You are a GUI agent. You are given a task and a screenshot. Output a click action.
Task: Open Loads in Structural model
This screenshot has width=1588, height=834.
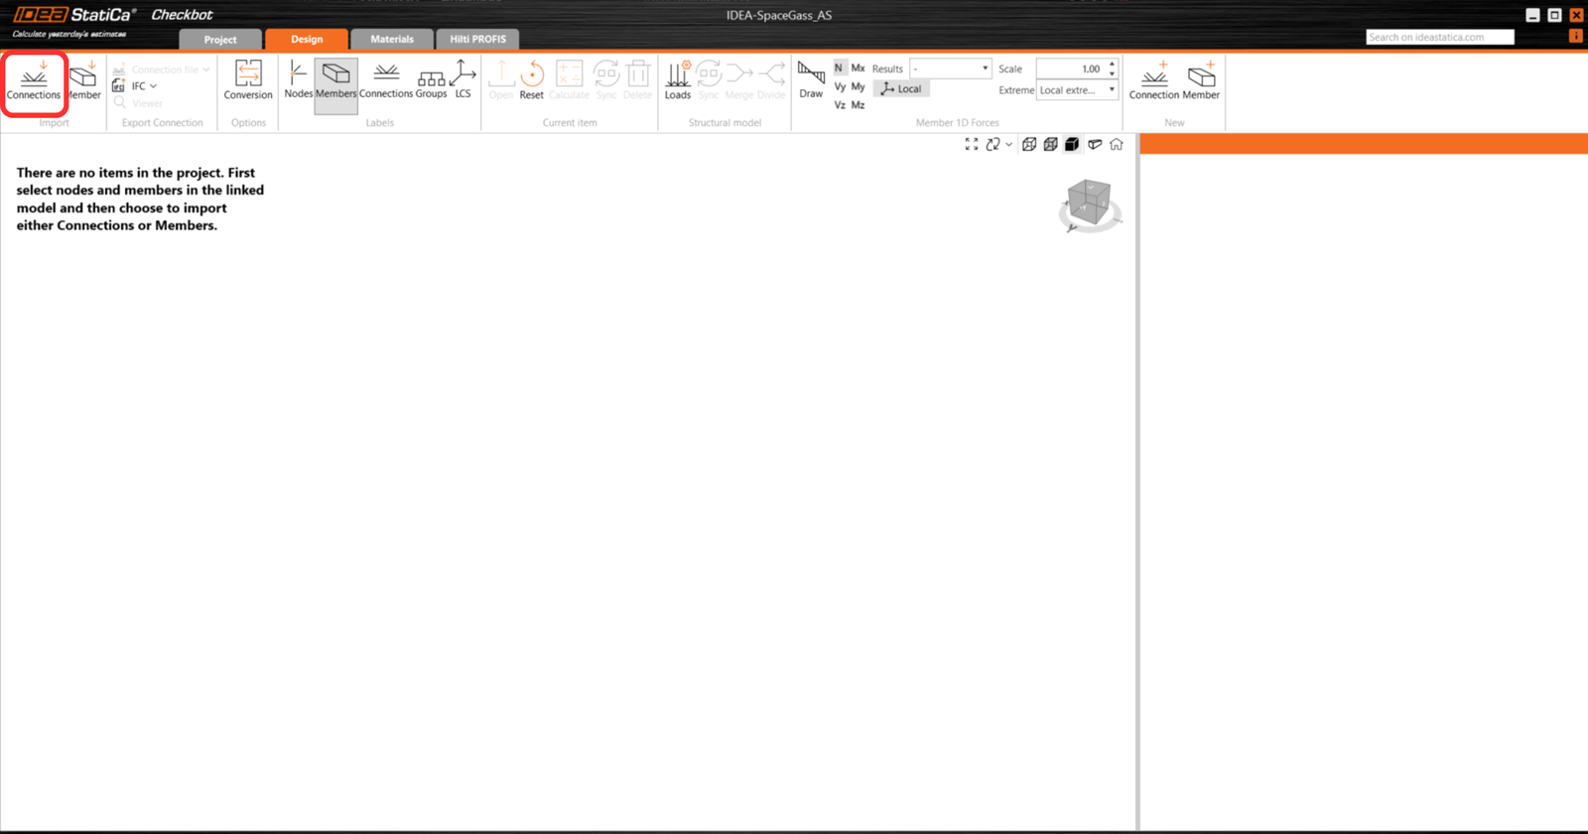[678, 80]
